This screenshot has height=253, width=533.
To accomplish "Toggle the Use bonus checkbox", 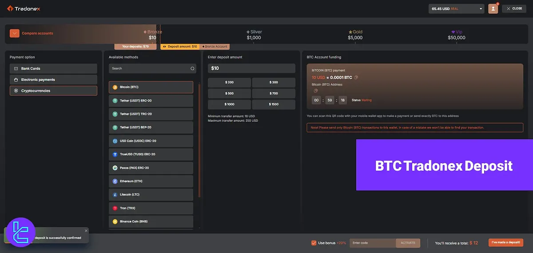I will 314,243.
